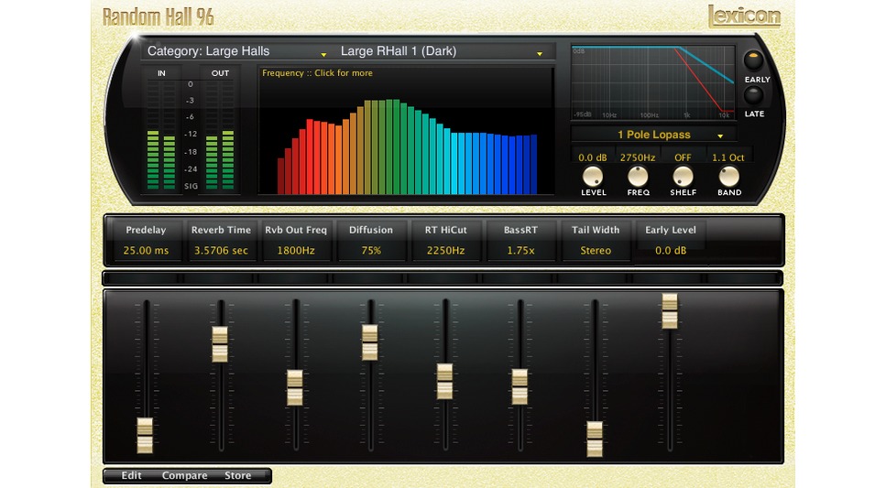Click the FREQ knob

point(638,177)
